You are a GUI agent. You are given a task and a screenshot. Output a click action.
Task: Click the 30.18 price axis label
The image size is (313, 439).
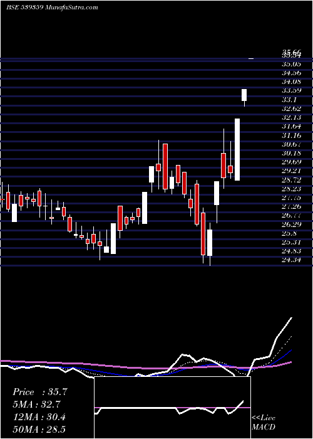pos(291,154)
